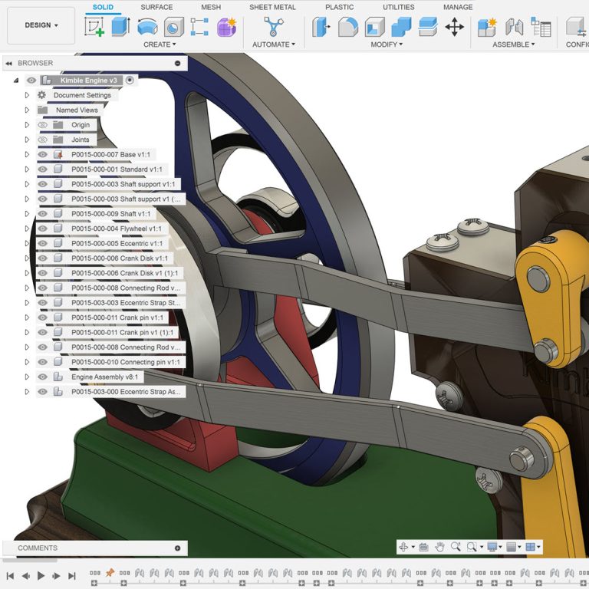Viewport: 589px width, 589px height.
Task: Click the Create Sketch tool icon
Action: 94,27
